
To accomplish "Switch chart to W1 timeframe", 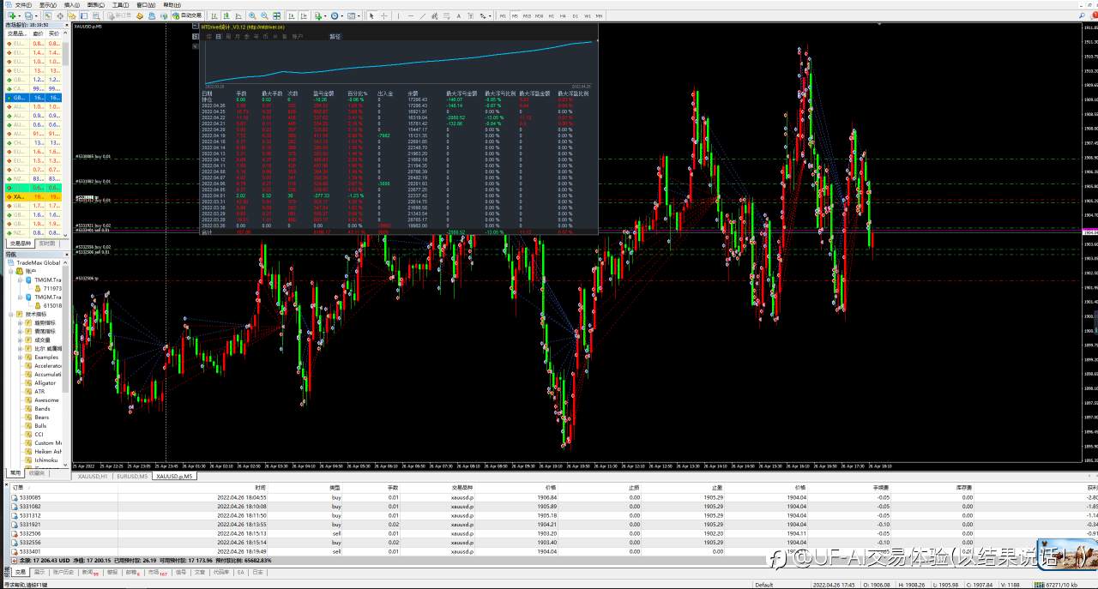I will tap(588, 15).
